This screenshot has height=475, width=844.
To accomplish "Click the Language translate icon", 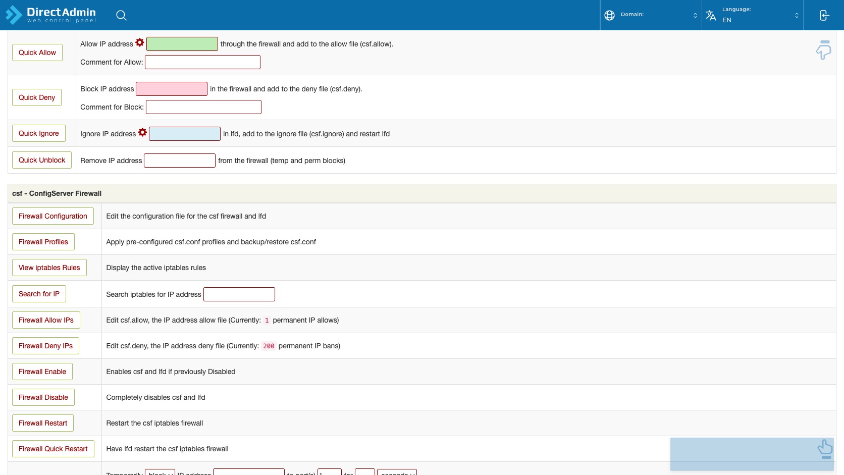I will click(x=711, y=15).
